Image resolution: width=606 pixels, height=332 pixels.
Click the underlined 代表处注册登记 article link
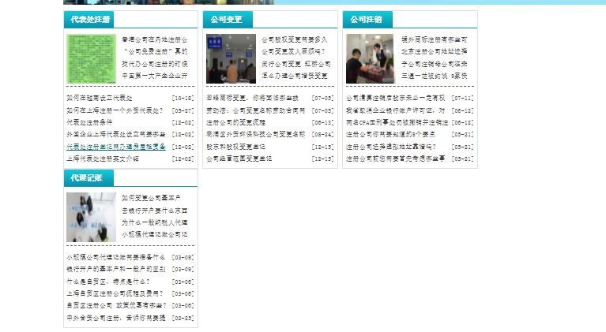tap(116, 147)
